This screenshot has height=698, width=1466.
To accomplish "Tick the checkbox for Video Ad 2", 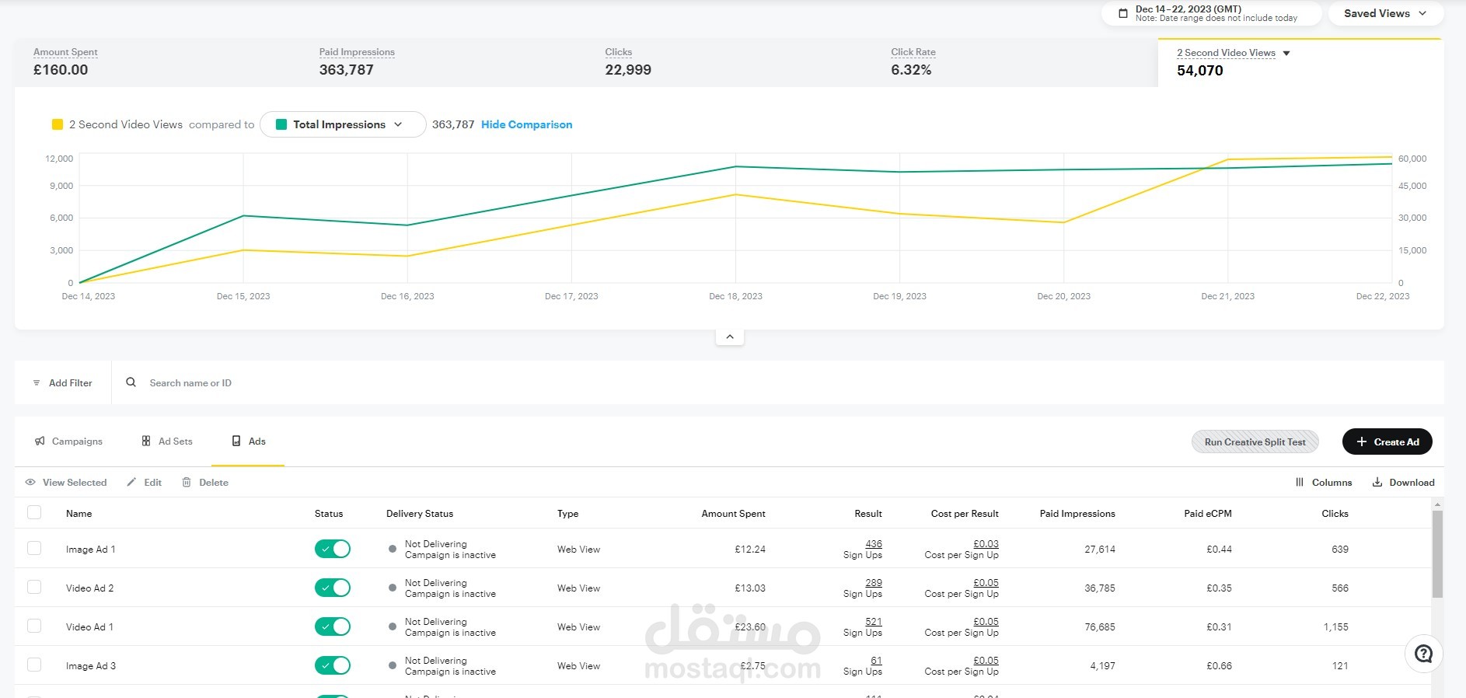I will (34, 587).
